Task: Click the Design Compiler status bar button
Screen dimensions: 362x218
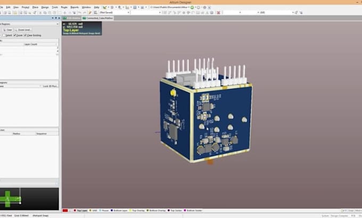Action: coord(339,216)
